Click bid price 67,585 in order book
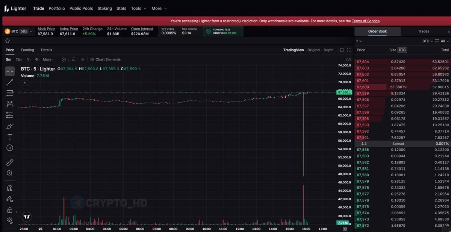 click(363, 150)
